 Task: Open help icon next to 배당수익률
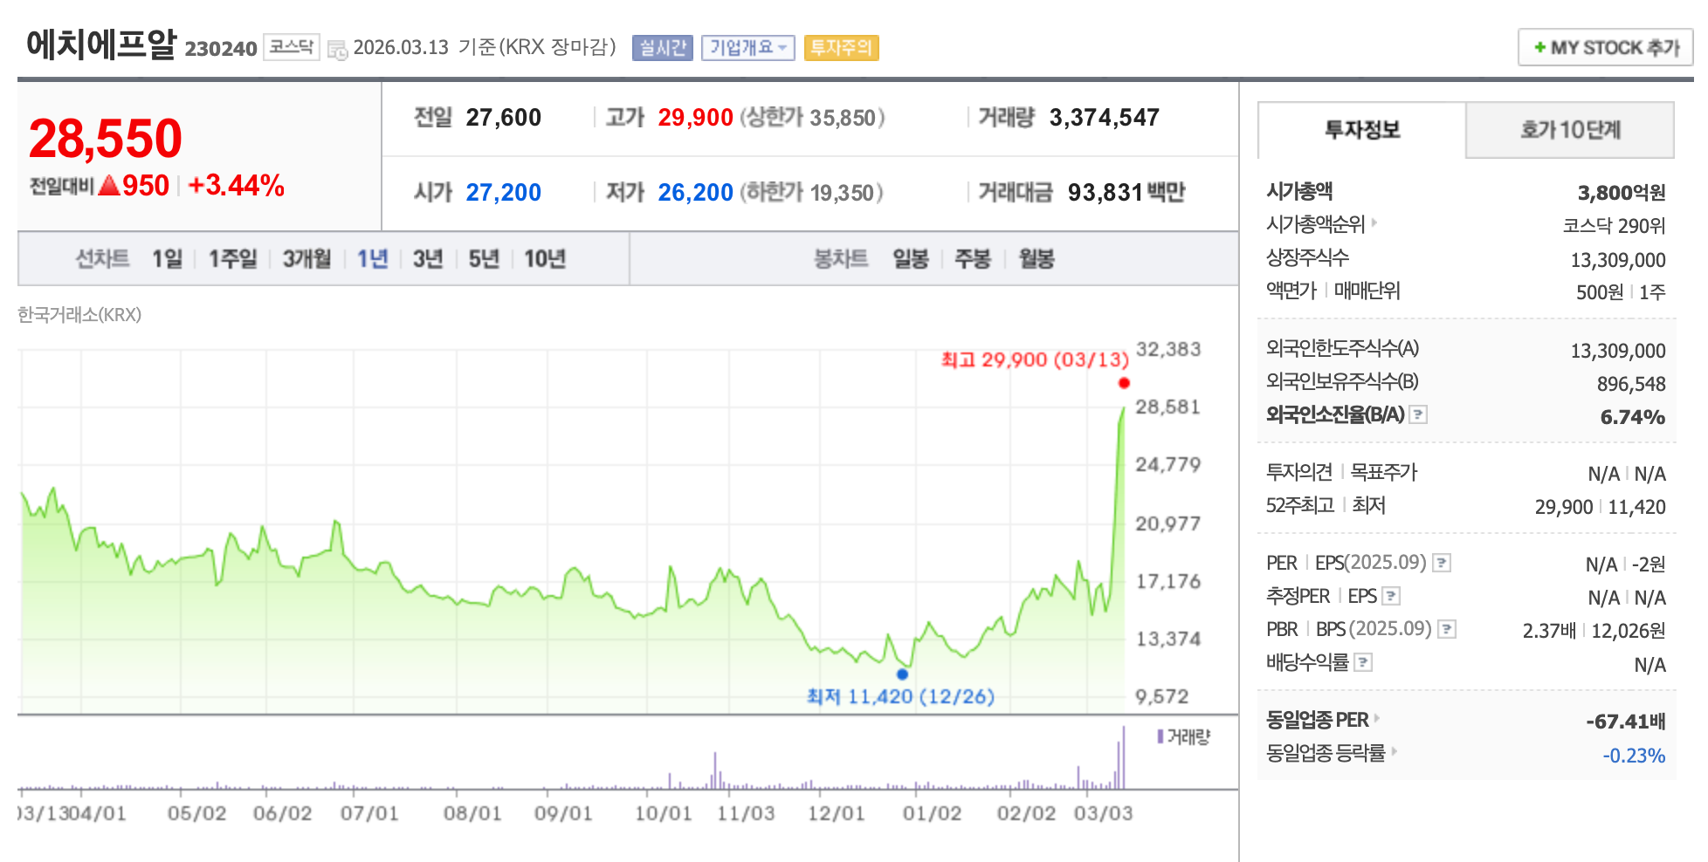click(x=1363, y=662)
